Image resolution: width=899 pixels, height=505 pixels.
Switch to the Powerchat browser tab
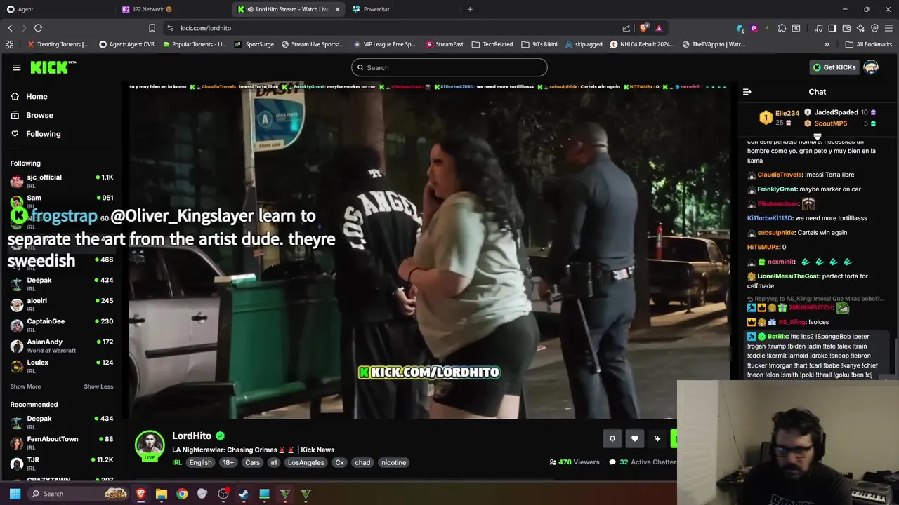tap(404, 9)
